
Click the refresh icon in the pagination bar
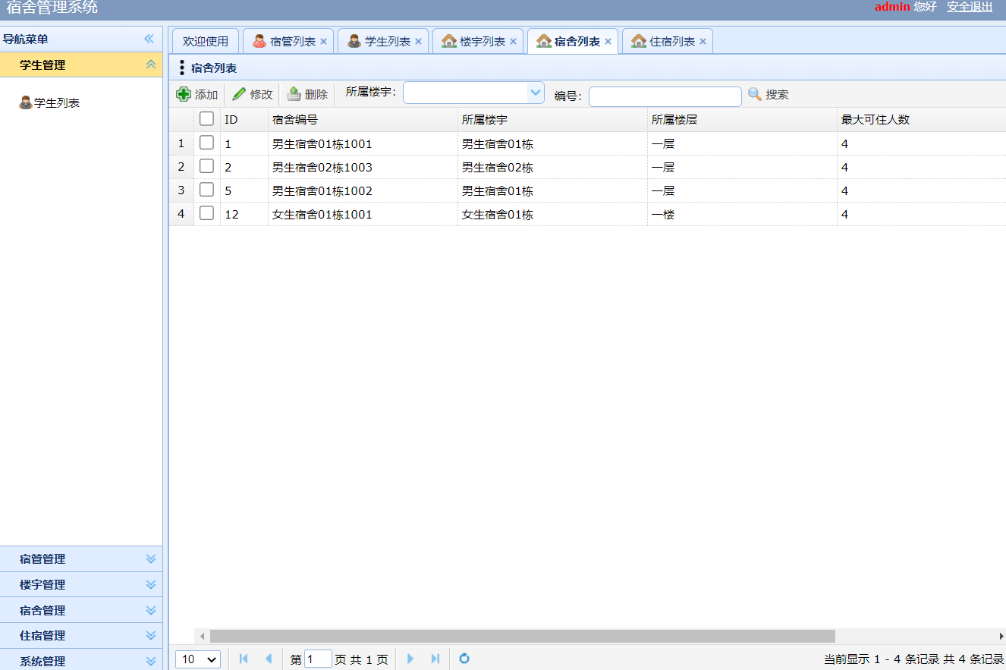click(x=464, y=659)
